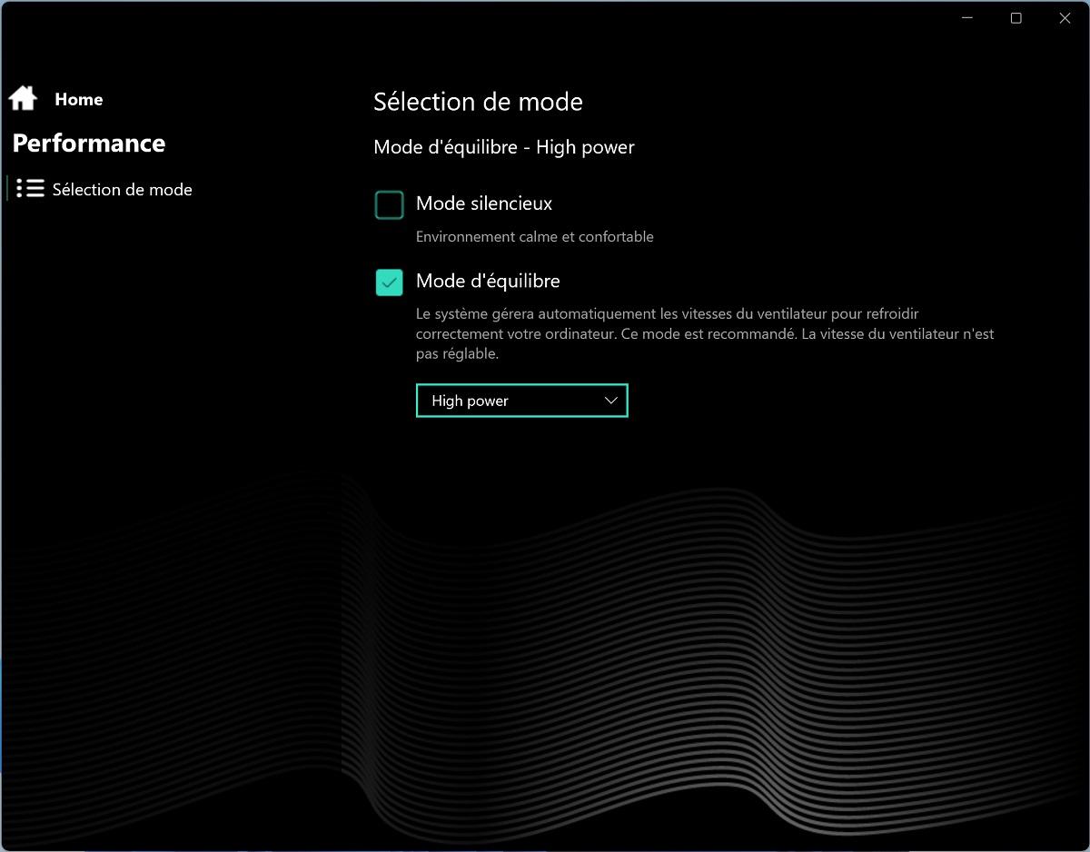Minimize the application window
The height and width of the screenshot is (852, 1090).
[x=967, y=18]
